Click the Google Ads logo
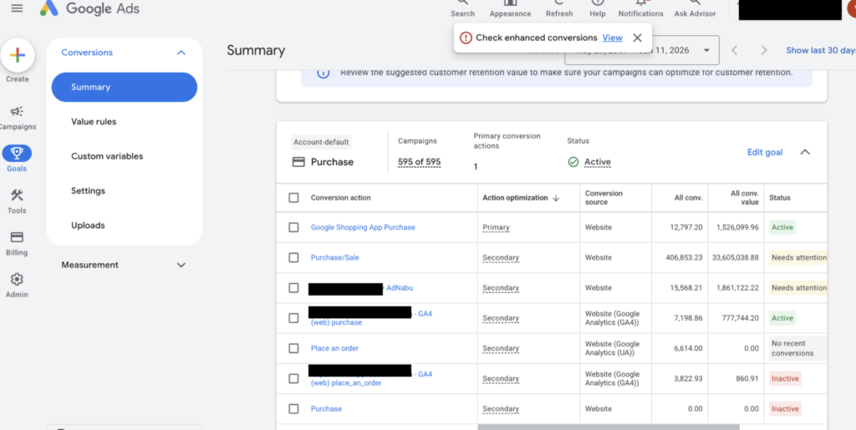The width and height of the screenshot is (856, 430). pos(89,8)
